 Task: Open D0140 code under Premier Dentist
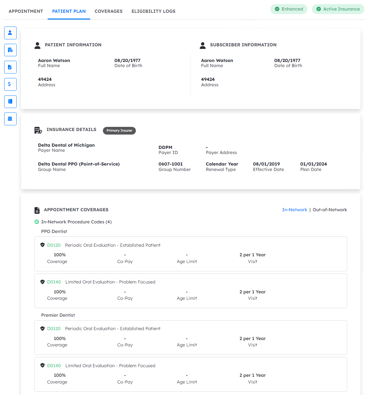[x=54, y=366]
